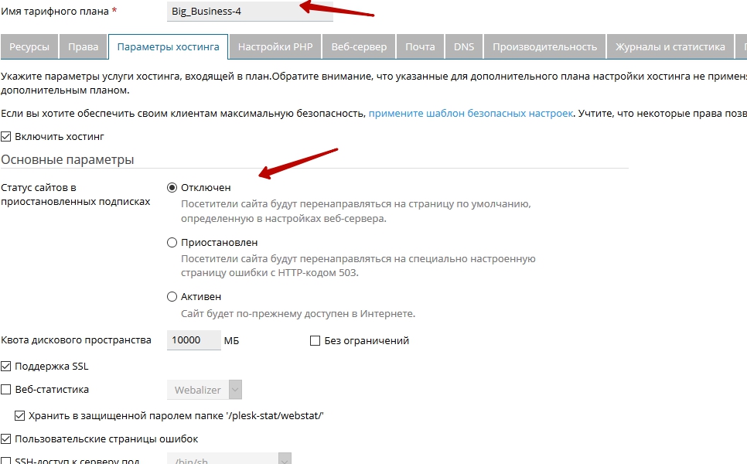Open the Веб-сервер tab
The image size is (747, 464).
tap(359, 47)
